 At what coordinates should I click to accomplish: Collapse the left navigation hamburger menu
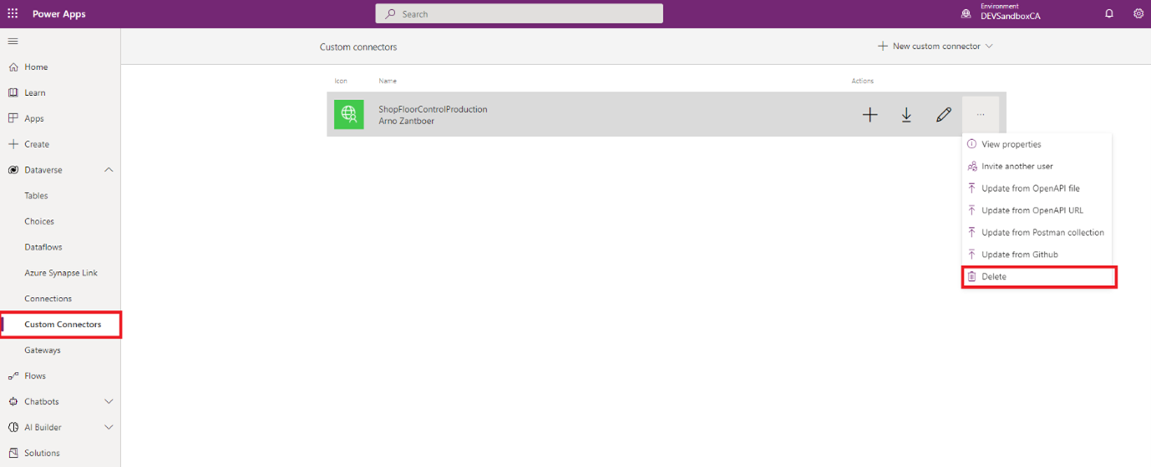(x=13, y=41)
